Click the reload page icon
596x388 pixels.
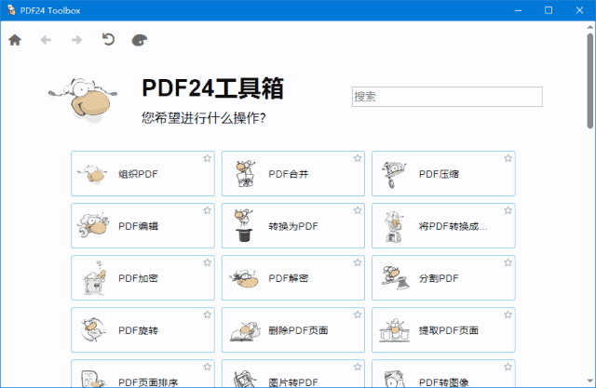coord(108,40)
